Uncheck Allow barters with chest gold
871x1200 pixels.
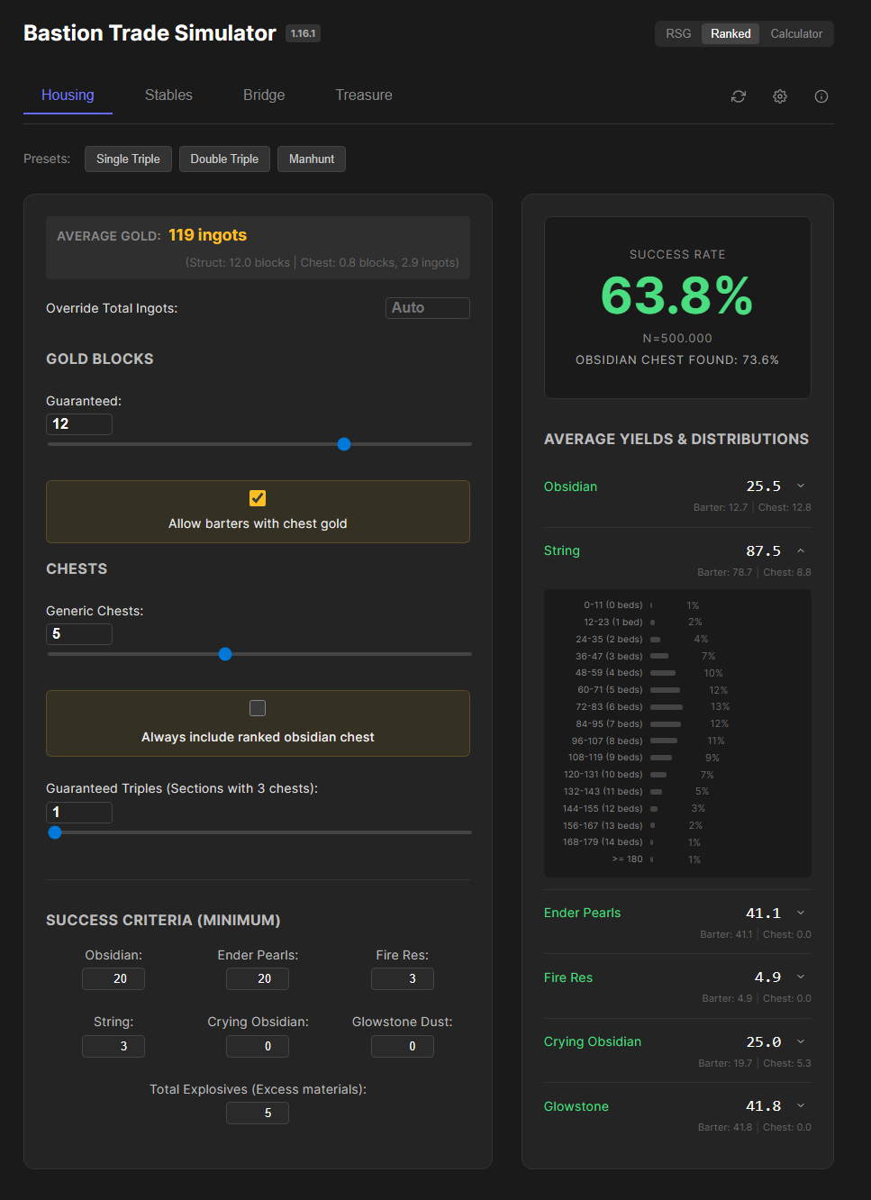(x=258, y=498)
